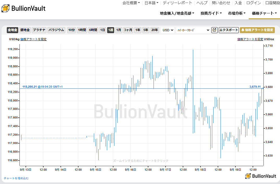Switch chart range to 6時間
The image size is (280, 184).
pos(93,30)
